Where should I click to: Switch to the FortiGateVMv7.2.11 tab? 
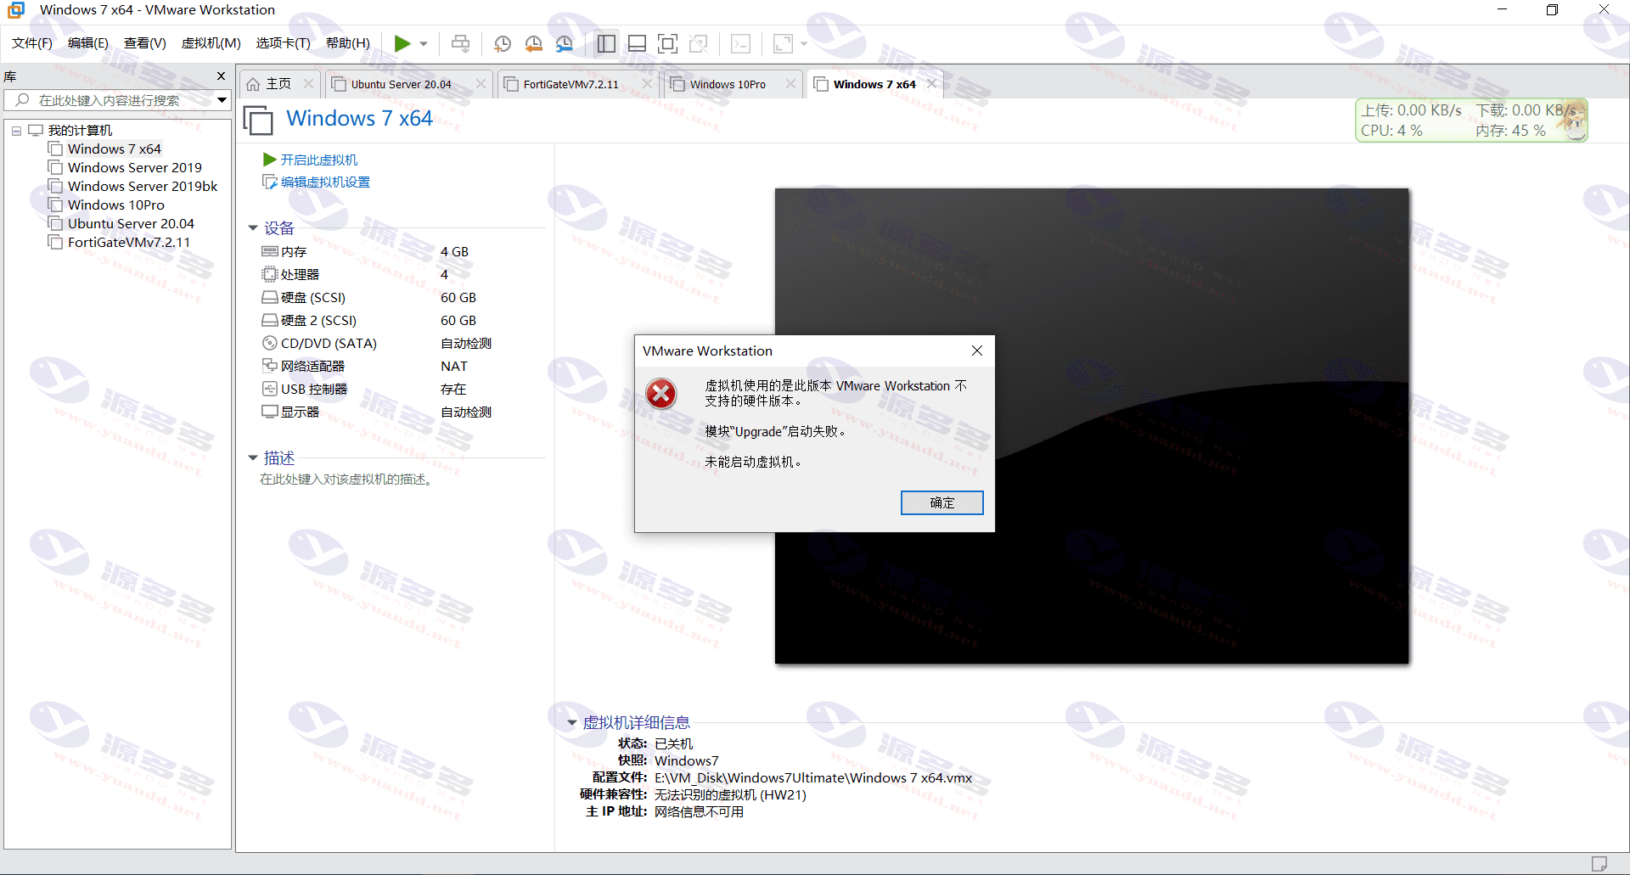570,84
